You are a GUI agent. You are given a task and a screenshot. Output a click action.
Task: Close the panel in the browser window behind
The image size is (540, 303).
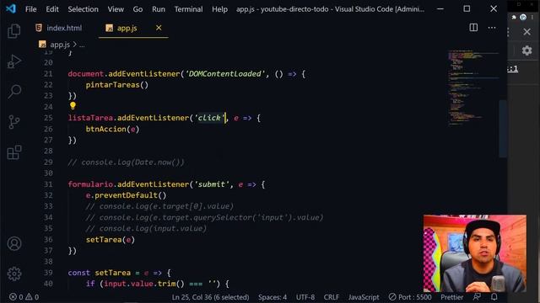[526, 32]
